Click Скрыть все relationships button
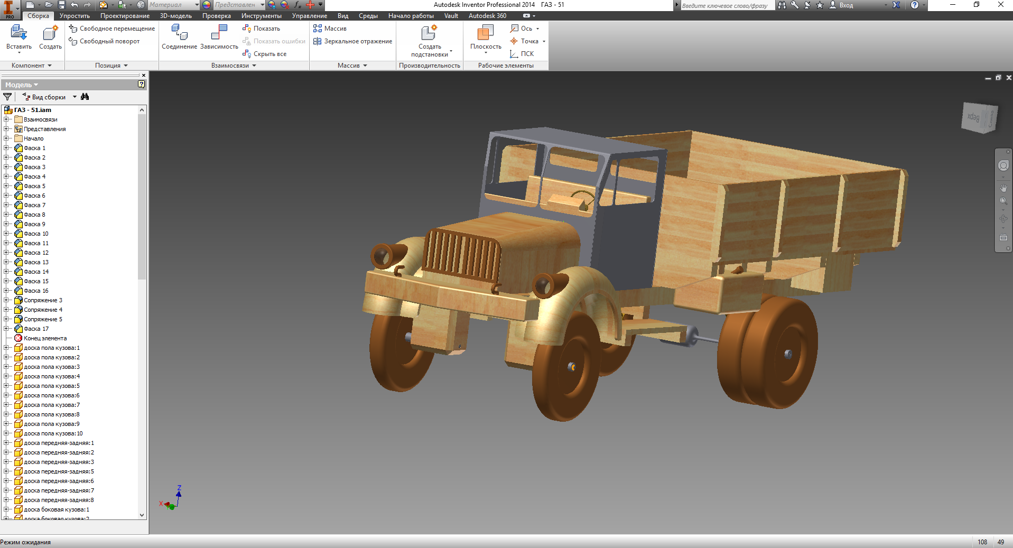The image size is (1013, 548). (x=264, y=54)
